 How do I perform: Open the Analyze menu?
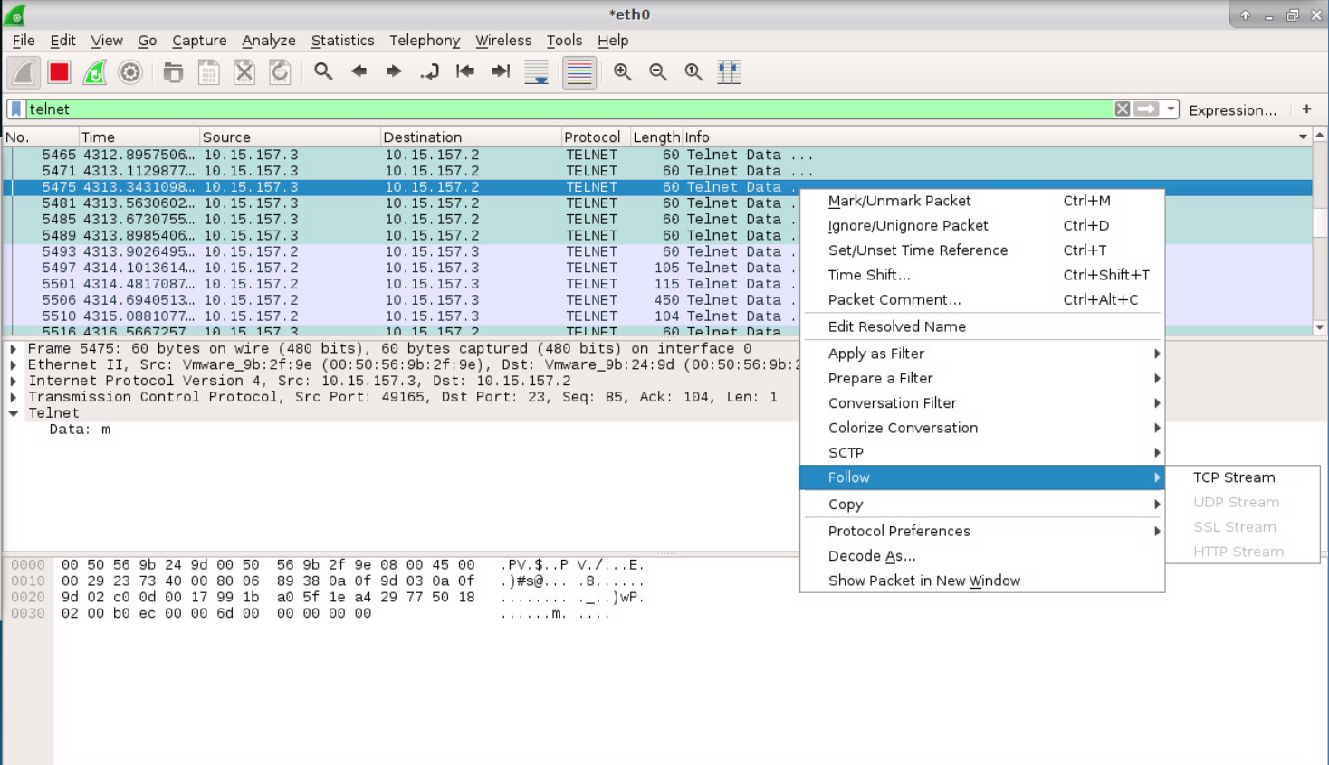pos(269,41)
